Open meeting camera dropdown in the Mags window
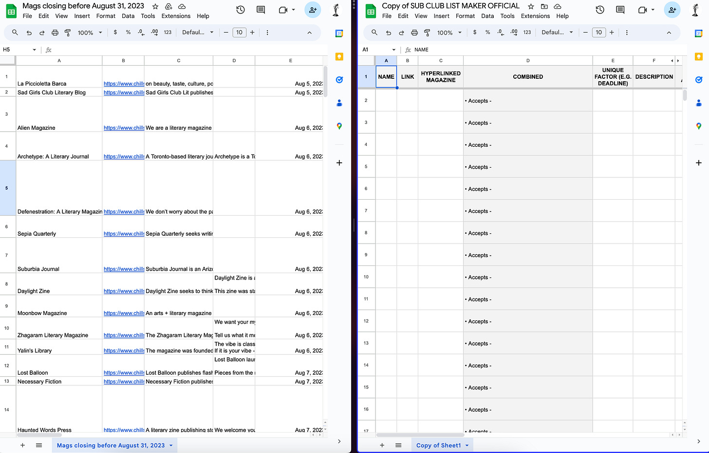709x453 pixels. (293, 10)
